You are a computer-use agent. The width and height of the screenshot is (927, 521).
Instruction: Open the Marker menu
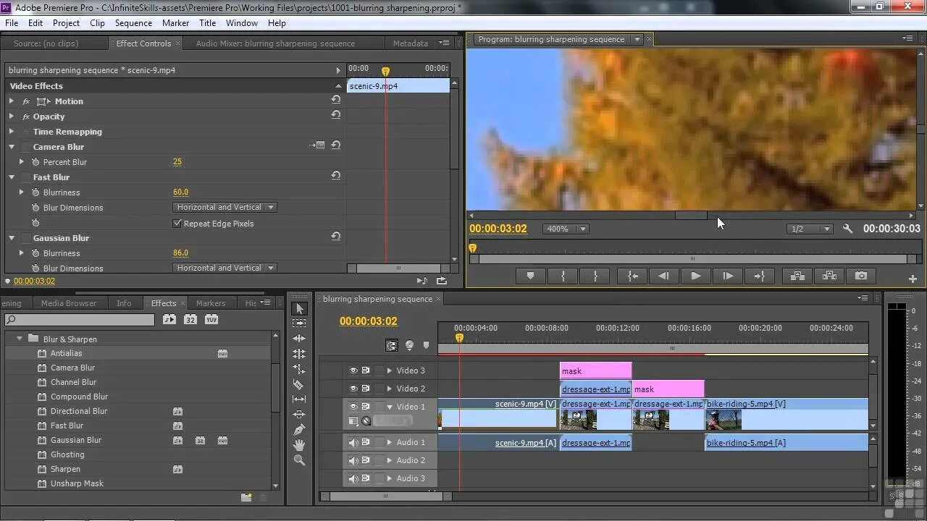[x=176, y=23]
